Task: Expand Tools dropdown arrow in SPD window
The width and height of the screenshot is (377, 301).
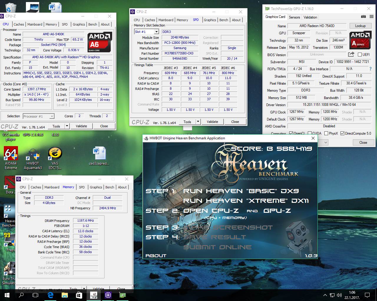Action: coord(198,122)
